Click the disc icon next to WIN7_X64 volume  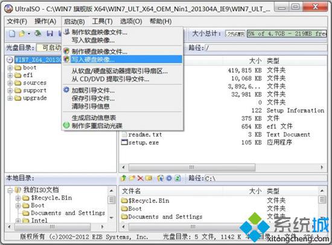tap(10, 60)
